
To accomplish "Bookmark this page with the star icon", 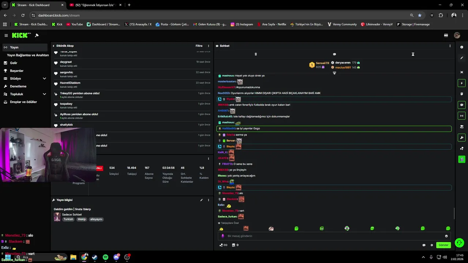I will coord(420,15).
